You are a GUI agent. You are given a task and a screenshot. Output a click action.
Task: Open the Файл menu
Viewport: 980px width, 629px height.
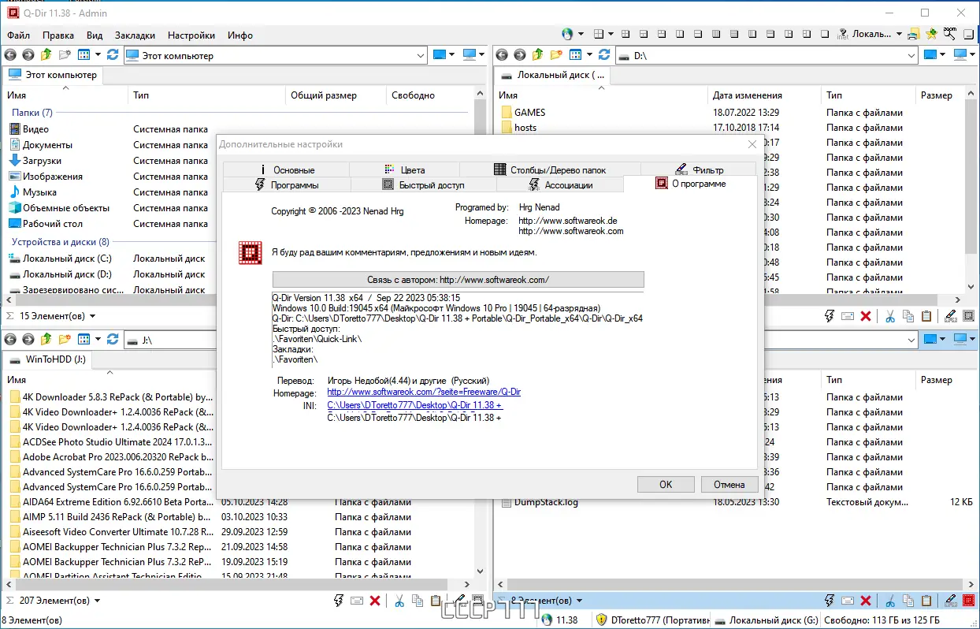18,35
